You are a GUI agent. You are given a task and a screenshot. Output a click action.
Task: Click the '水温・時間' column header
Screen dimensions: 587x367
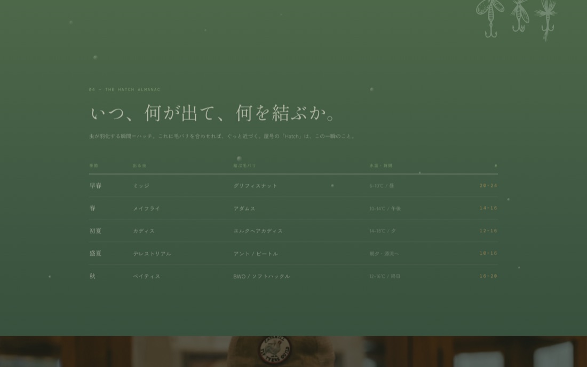380,166
